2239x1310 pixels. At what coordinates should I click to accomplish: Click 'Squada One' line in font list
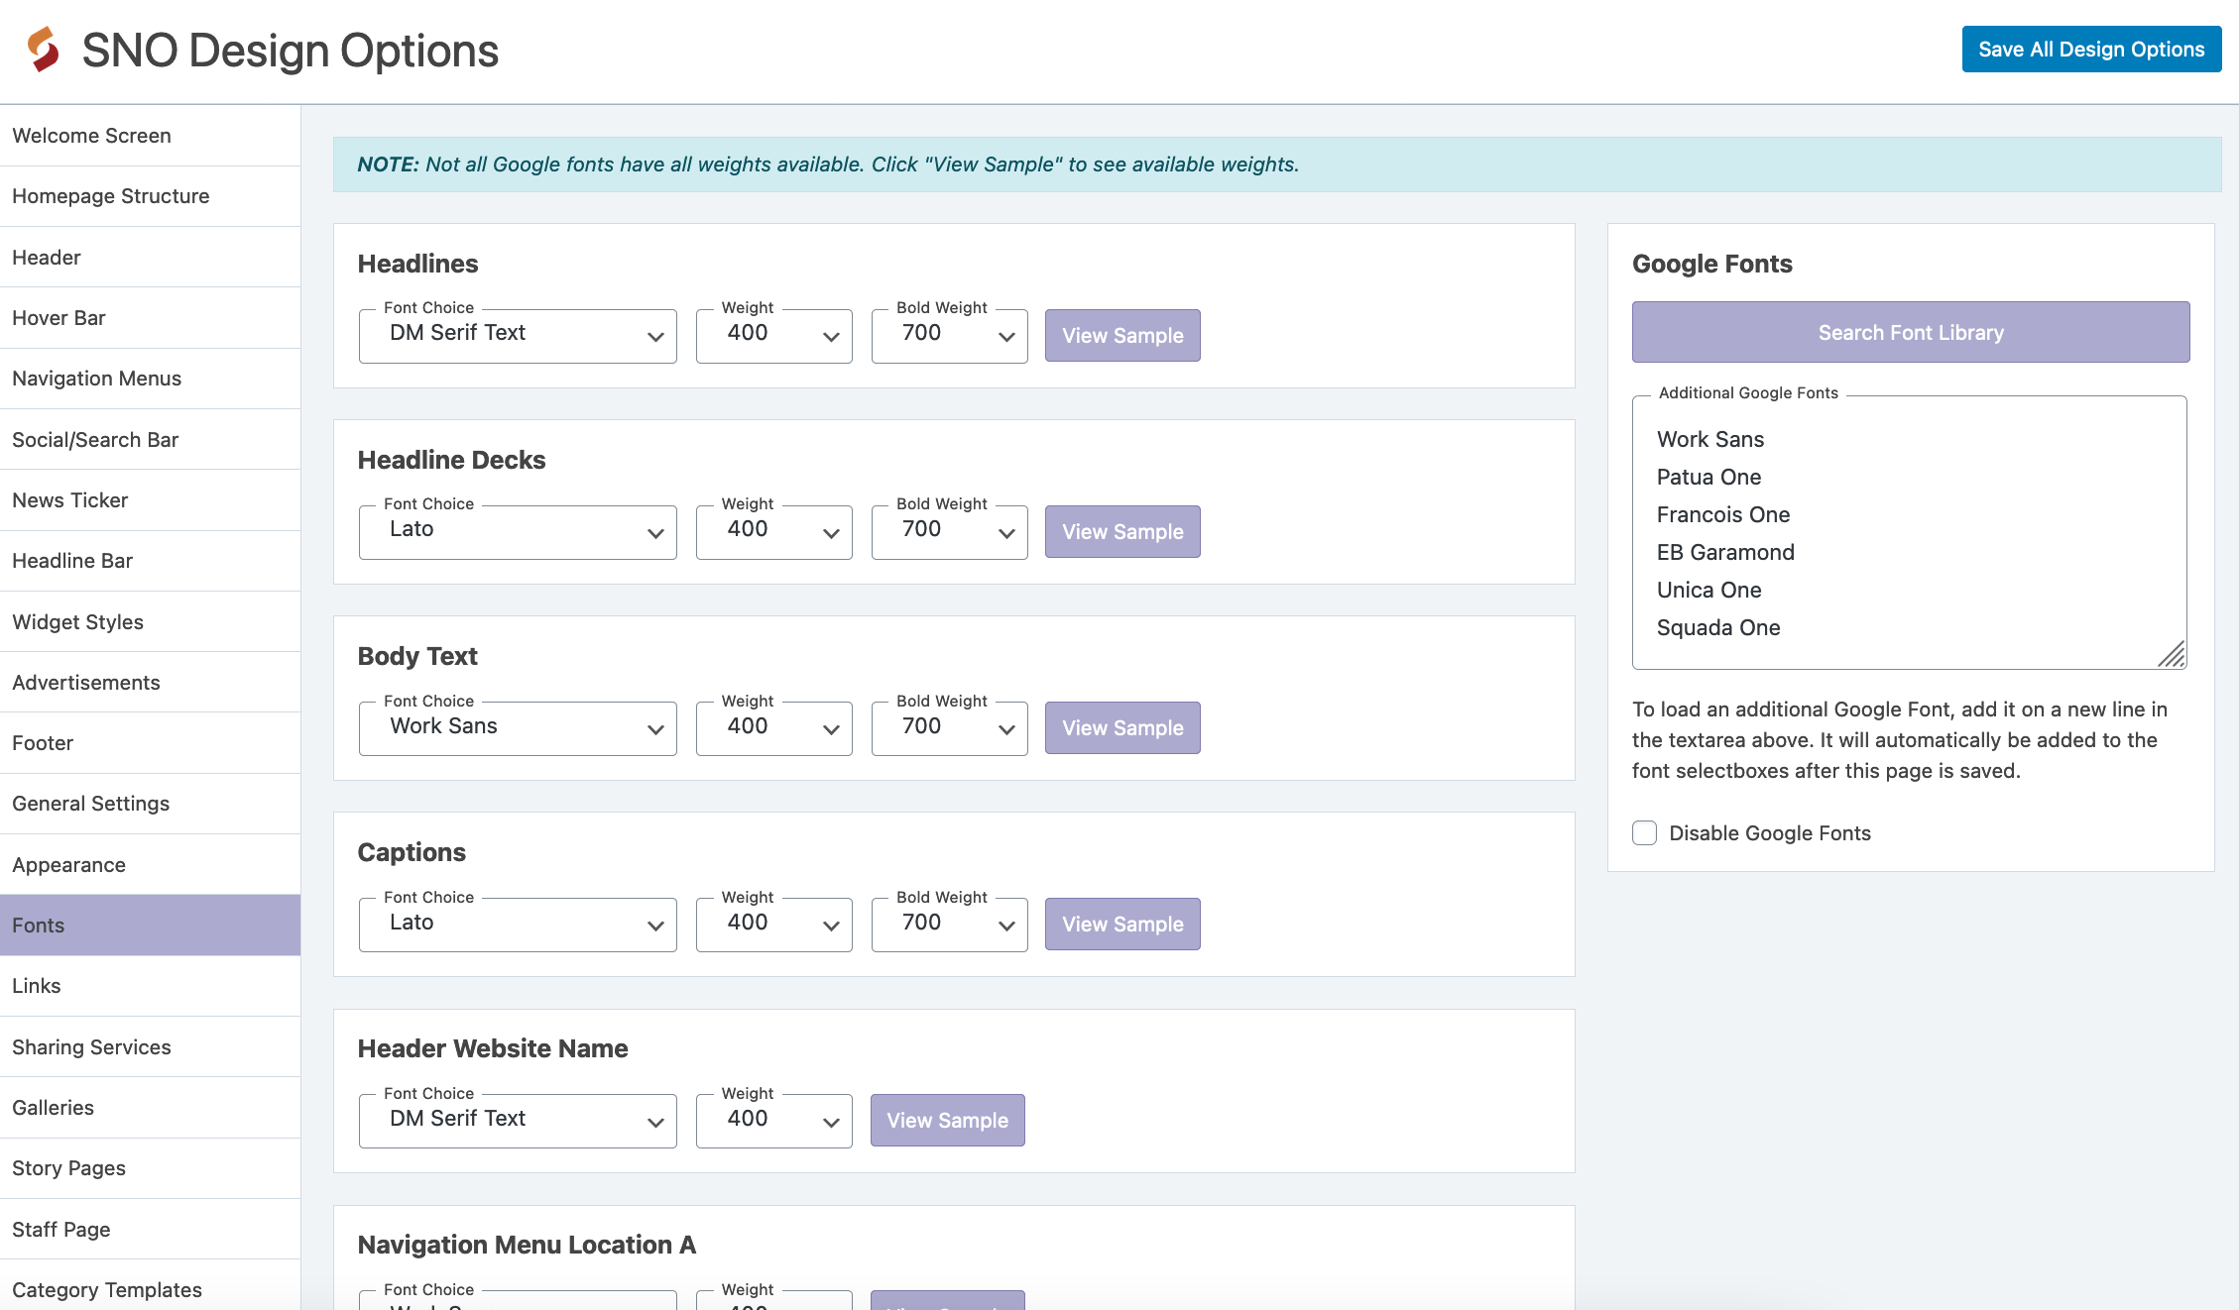(x=1718, y=627)
